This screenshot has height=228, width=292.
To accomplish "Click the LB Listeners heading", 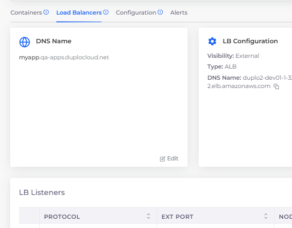I will pos(42,193).
